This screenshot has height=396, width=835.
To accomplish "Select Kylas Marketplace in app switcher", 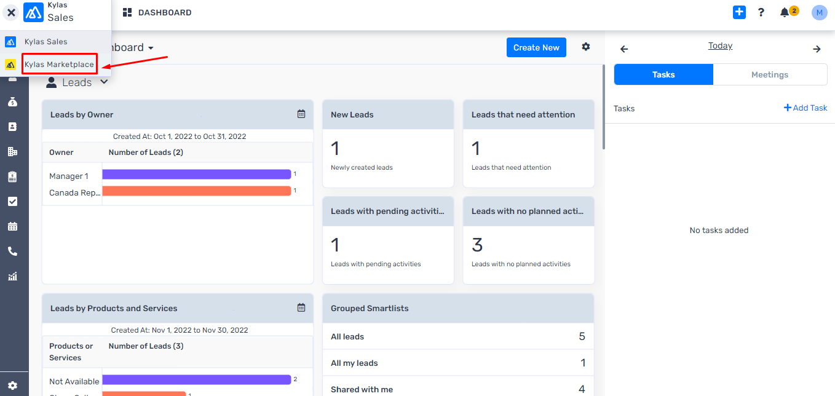I will click(59, 65).
